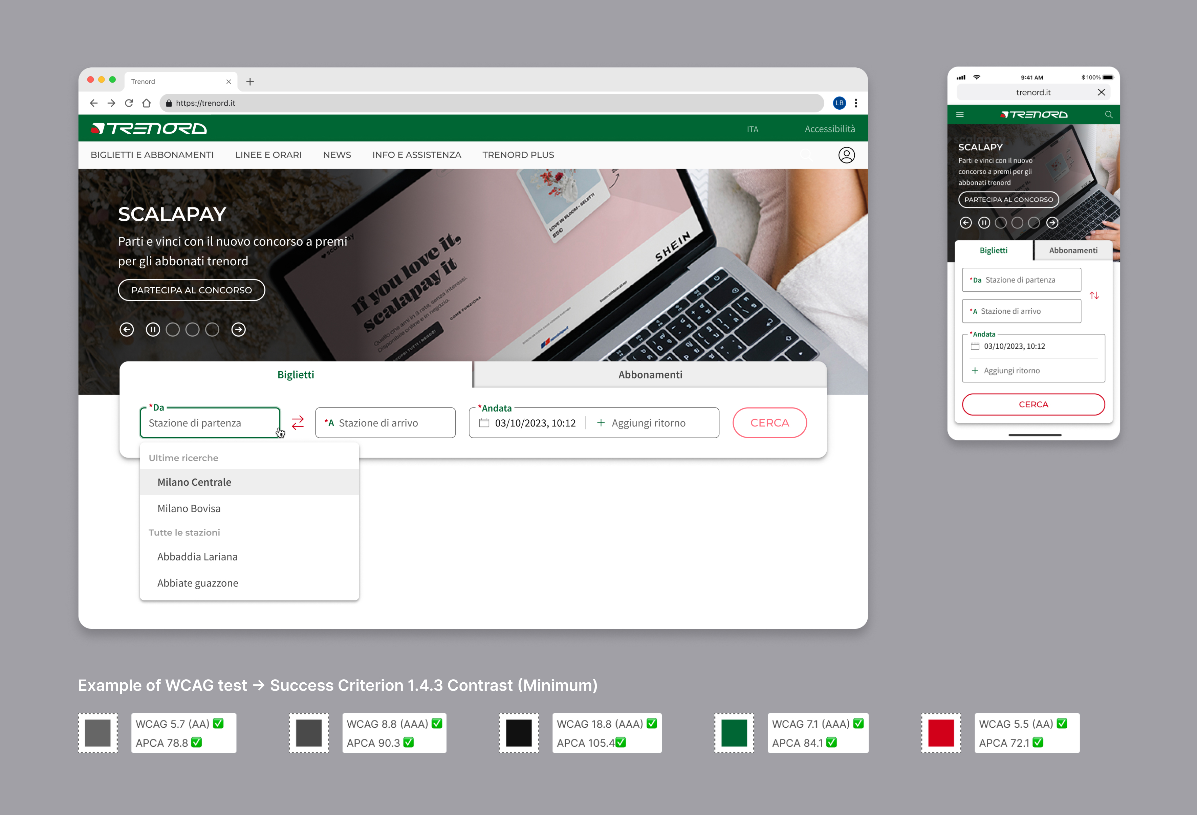Click the swap stations arrows icon
This screenshot has width=1197, height=815.
[298, 423]
